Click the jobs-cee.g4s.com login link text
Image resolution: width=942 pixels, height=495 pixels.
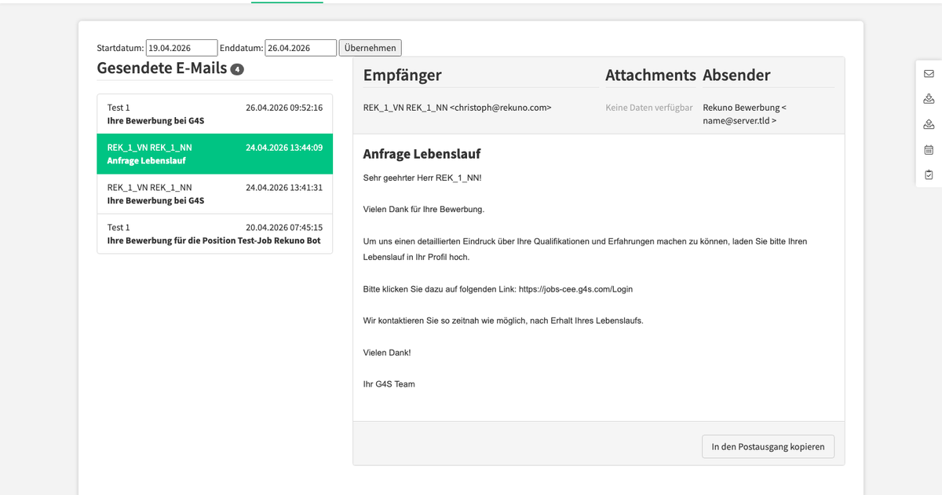pyautogui.click(x=575, y=289)
